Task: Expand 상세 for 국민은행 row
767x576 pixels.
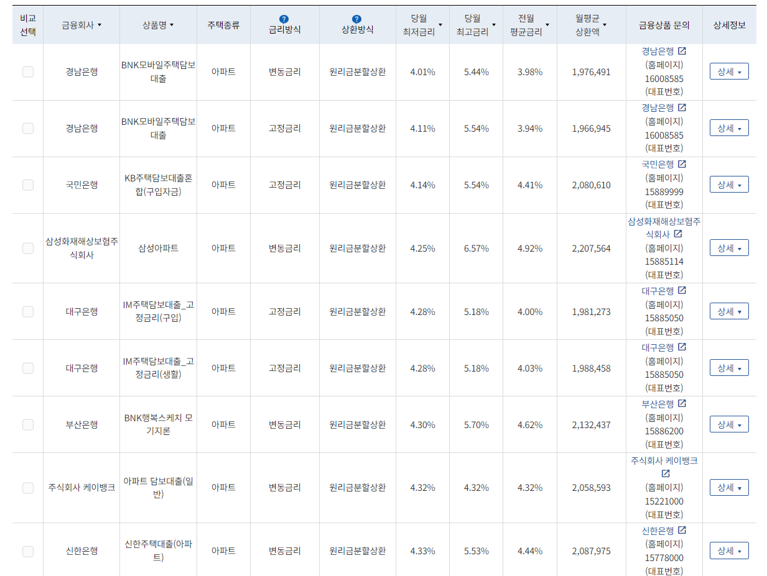Action: [729, 185]
